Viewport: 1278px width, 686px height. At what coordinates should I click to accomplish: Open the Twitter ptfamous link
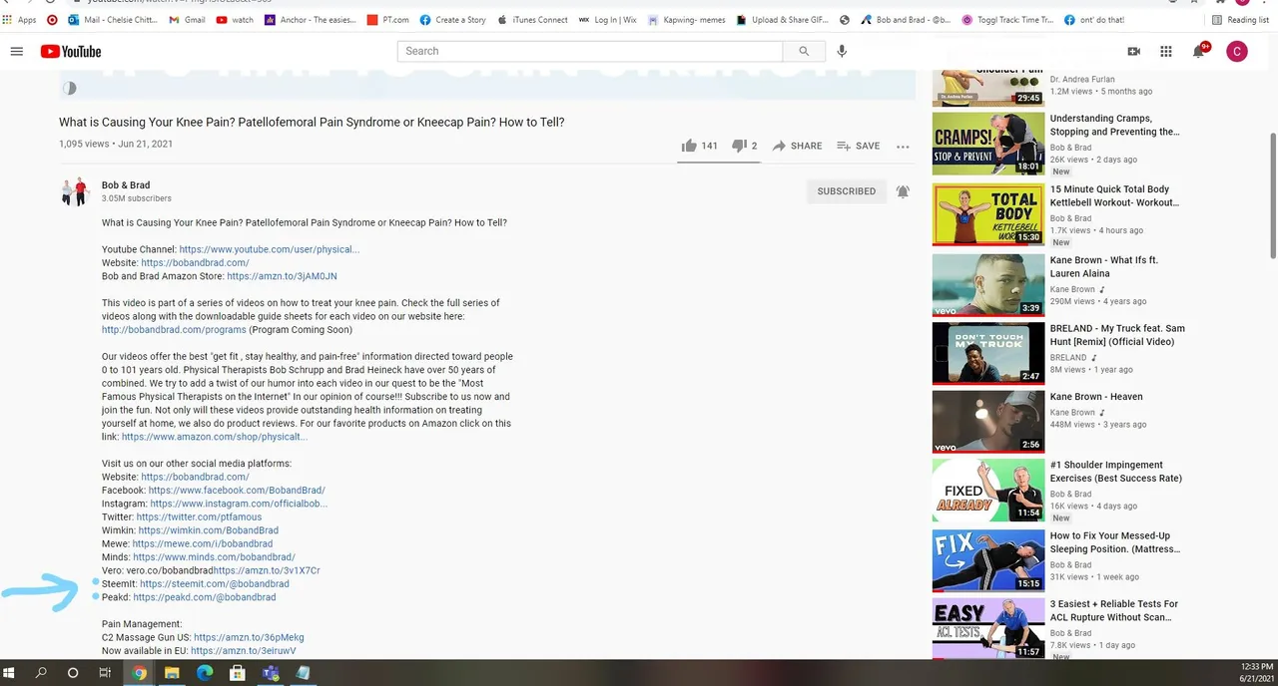pyautogui.click(x=199, y=517)
